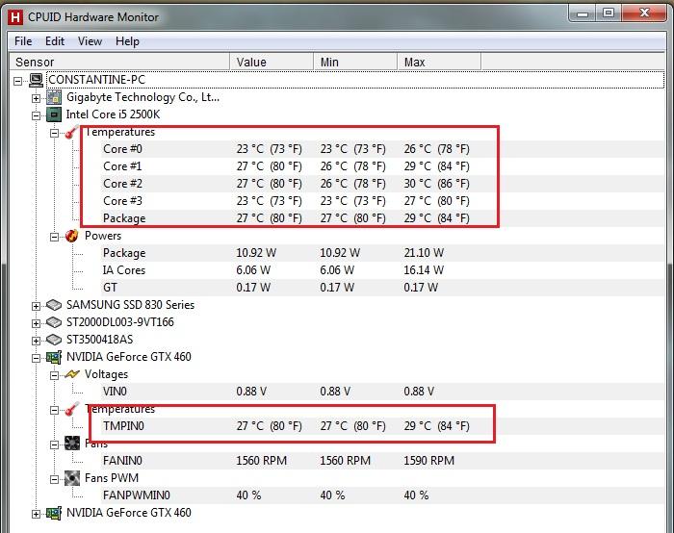Collapse the CPU Temperatures group
674x533 pixels.
(54, 133)
